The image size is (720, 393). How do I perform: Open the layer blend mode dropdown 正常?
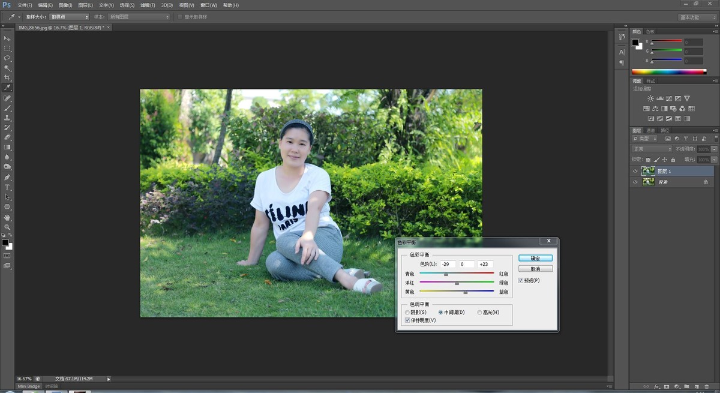point(652,149)
